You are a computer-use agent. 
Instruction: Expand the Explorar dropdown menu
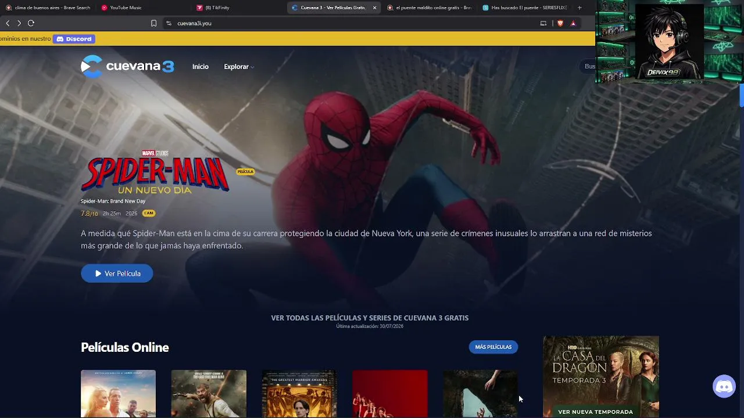[239, 67]
